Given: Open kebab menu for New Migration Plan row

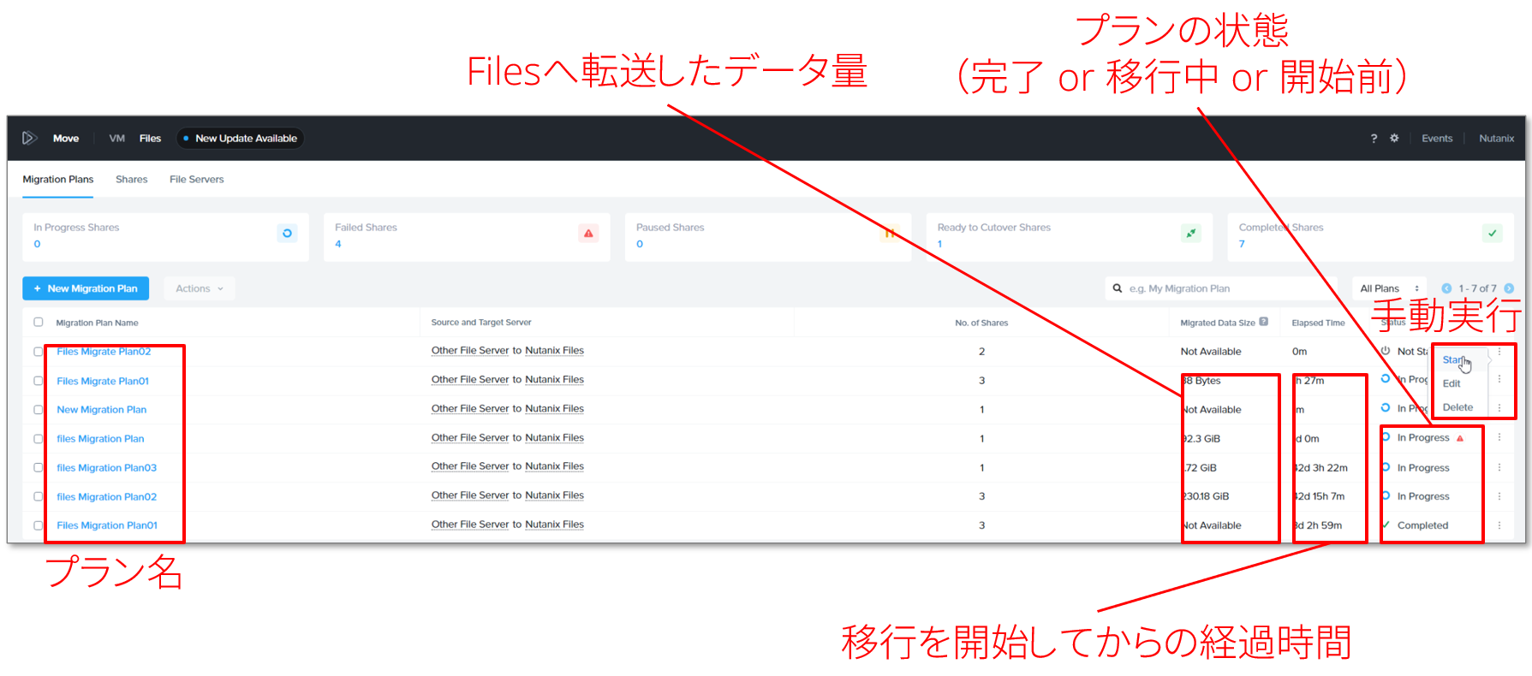Looking at the screenshot, I should pyautogui.click(x=1499, y=408).
